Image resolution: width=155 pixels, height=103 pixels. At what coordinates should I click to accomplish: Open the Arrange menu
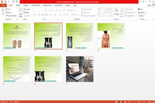click(117, 13)
